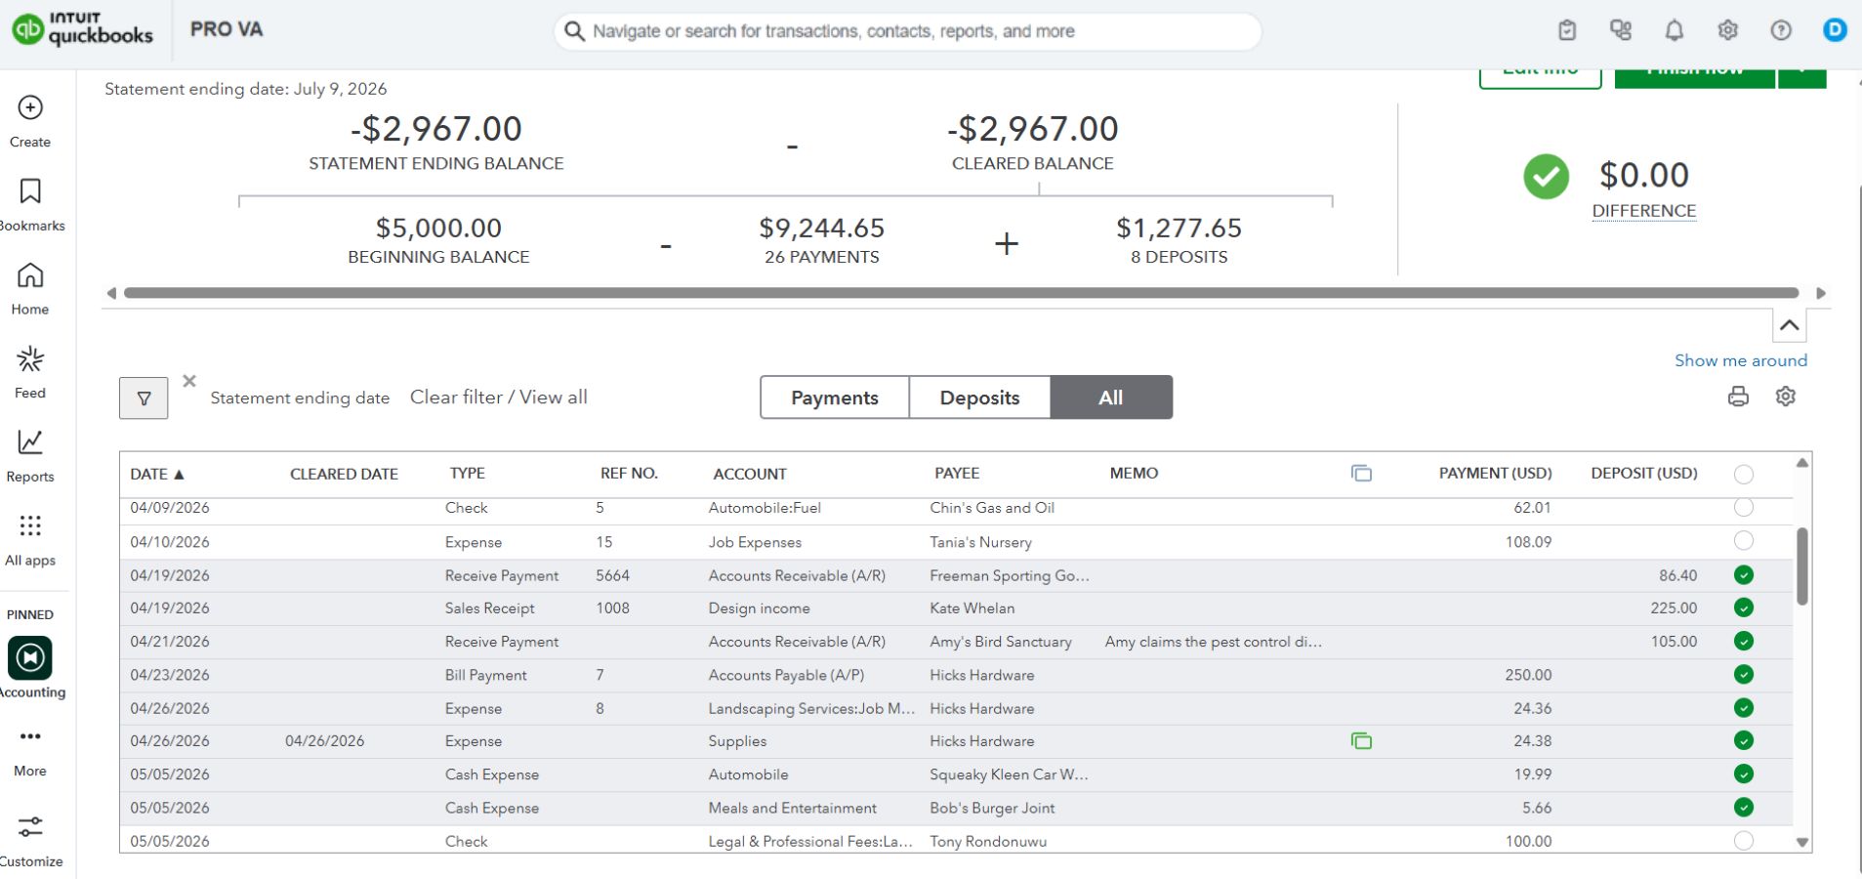Collapse the summary with the chevron
The height and width of the screenshot is (879, 1862).
pos(1789,325)
